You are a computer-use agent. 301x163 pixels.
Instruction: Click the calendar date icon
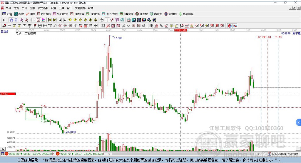coord(129,20)
